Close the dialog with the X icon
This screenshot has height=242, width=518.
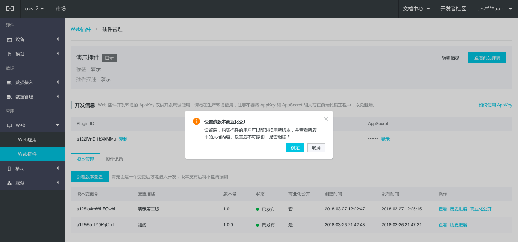[x=326, y=119]
